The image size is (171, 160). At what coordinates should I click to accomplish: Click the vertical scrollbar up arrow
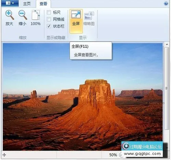coord(167,44)
